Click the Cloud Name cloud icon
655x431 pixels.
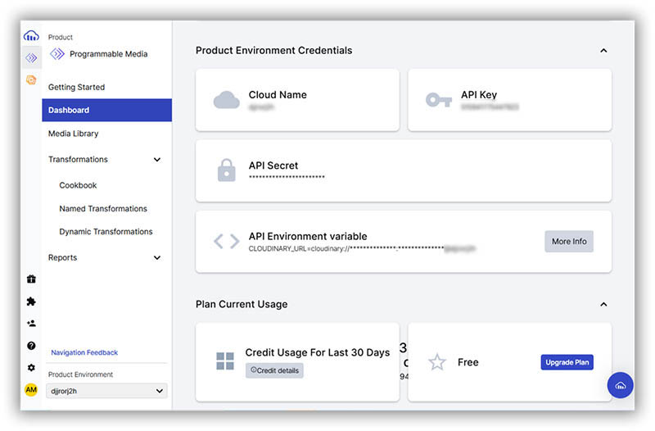[227, 100]
